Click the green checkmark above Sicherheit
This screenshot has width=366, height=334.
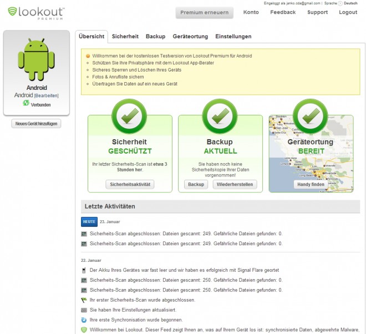(x=130, y=116)
